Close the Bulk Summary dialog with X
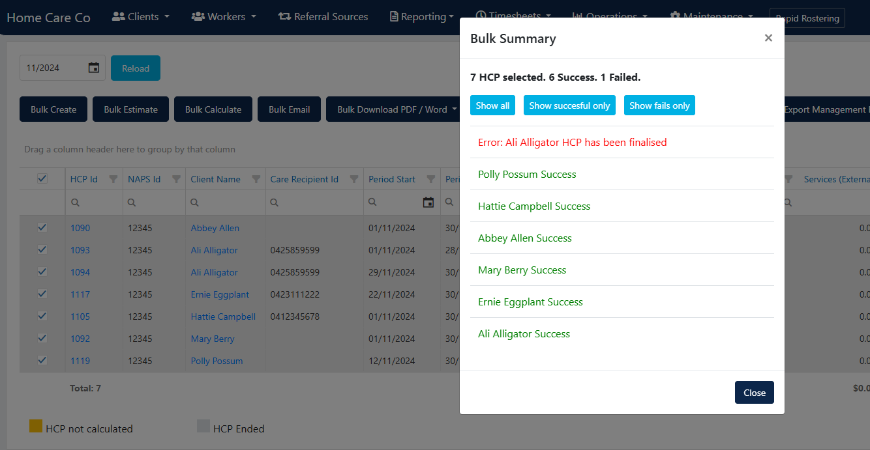This screenshot has height=450, width=870. 768,38
